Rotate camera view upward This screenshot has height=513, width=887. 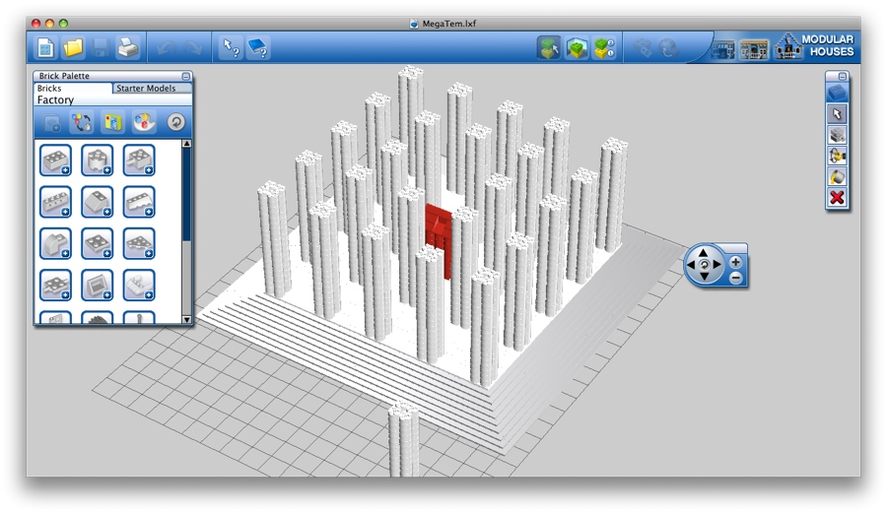[x=703, y=252]
